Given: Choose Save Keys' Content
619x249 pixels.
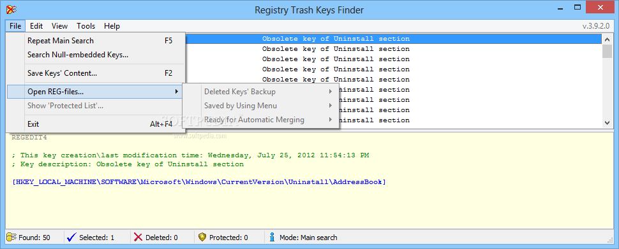Looking at the screenshot, I should [95, 73].
